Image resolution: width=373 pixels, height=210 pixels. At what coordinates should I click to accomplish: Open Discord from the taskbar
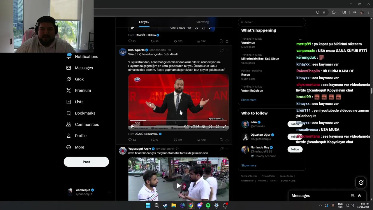pos(199,205)
